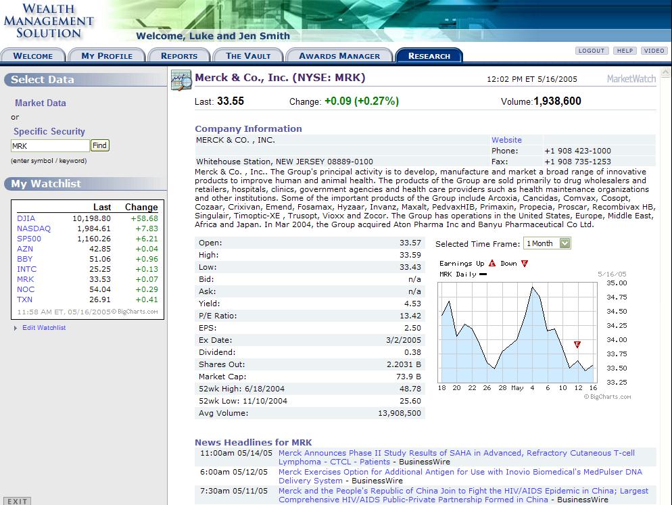This screenshot has width=672, height=505.
Task: Click the Market Cap value 73.9 B
Action: coord(408,377)
